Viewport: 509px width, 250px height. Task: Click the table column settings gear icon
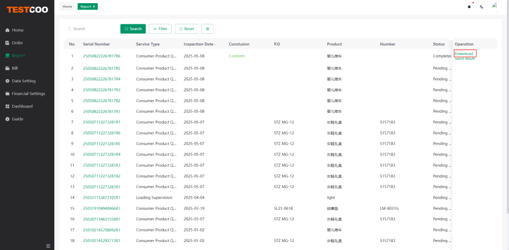tap(207, 29)
